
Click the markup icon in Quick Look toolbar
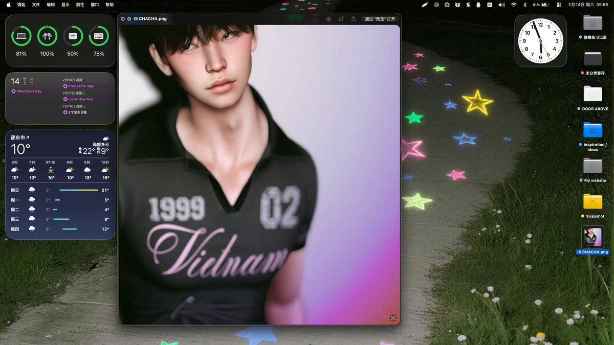(x=328, y=19)
